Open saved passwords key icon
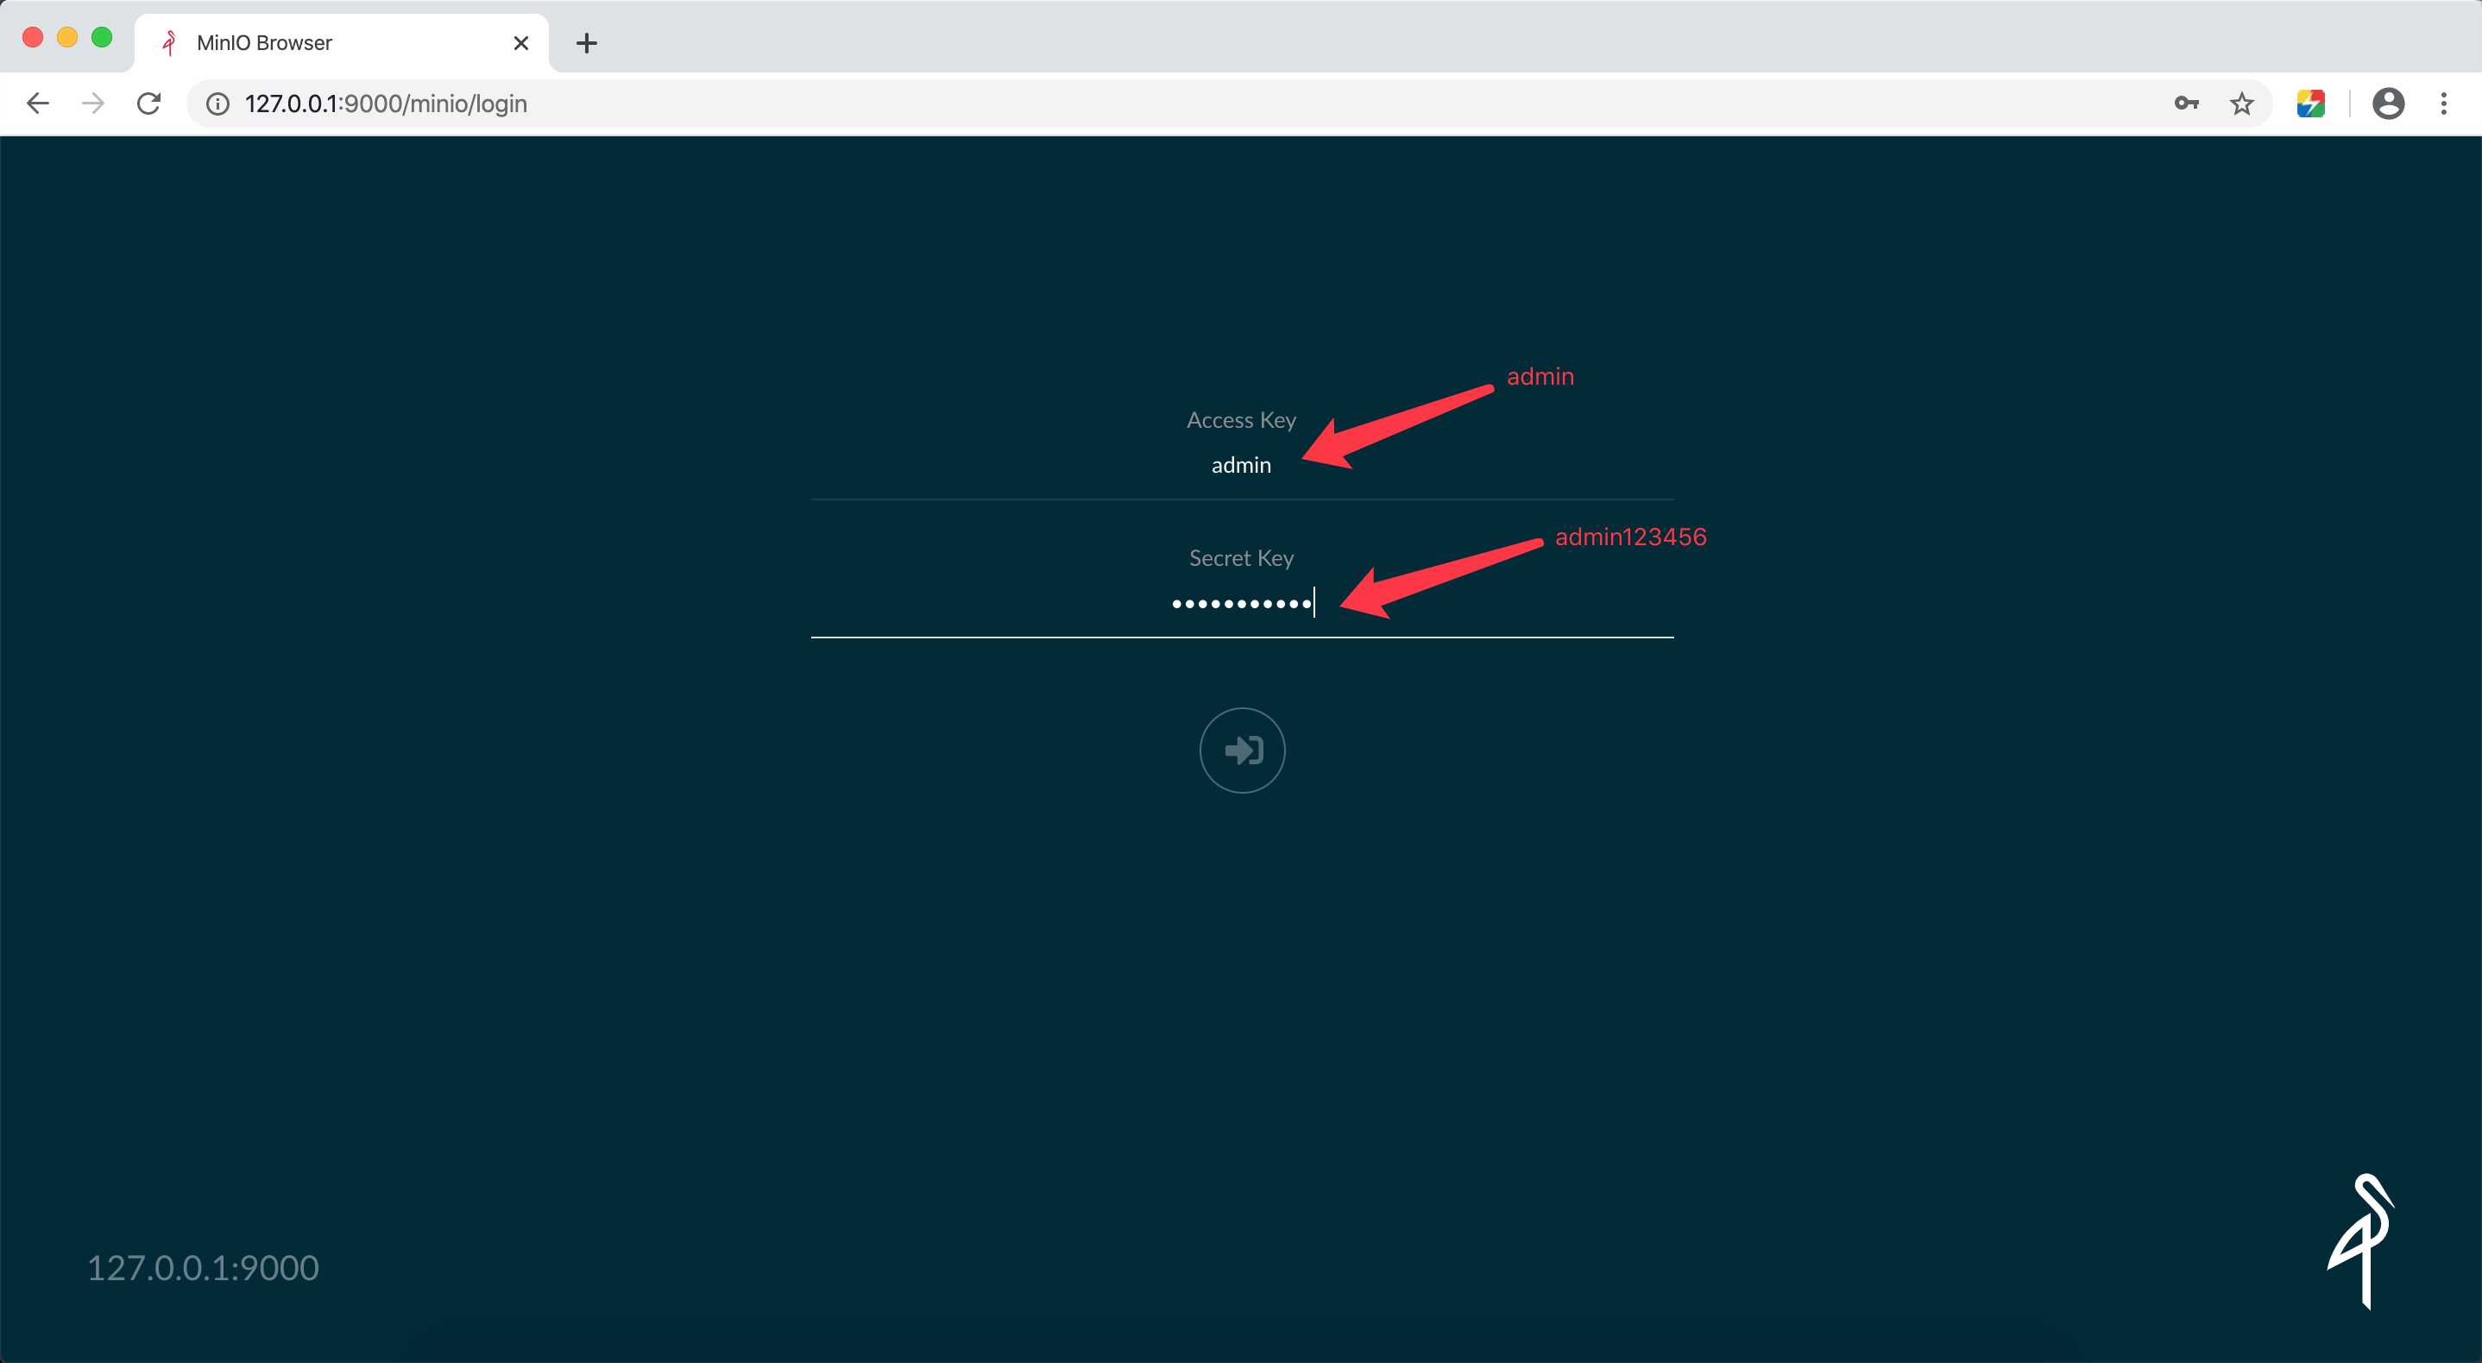The image size is (2482, 1363). 2186,103
